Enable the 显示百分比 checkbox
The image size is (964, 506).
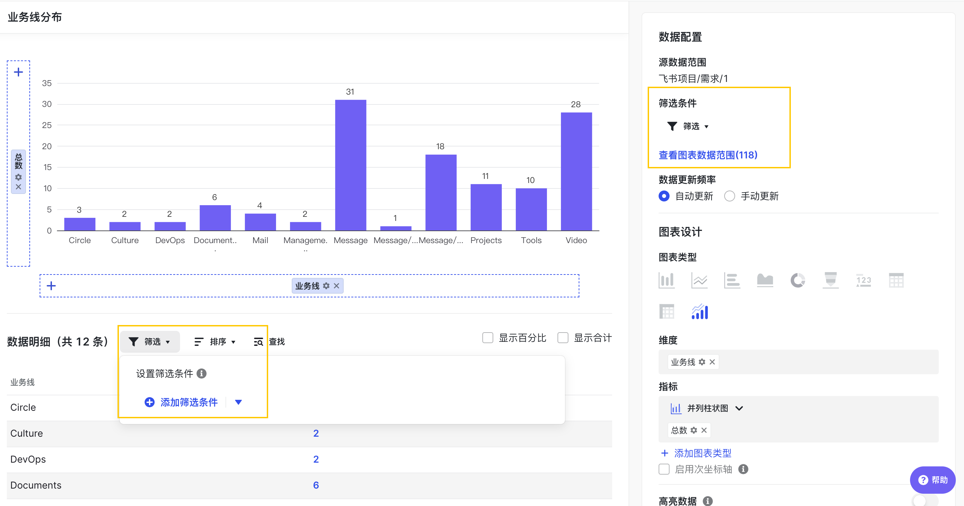(487, 338)
